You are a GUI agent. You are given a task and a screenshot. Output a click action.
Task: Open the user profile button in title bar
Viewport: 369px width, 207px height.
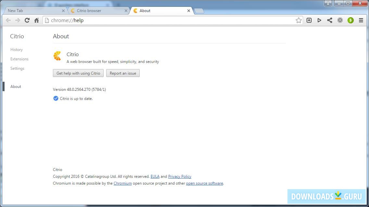(x=328, y=3)
